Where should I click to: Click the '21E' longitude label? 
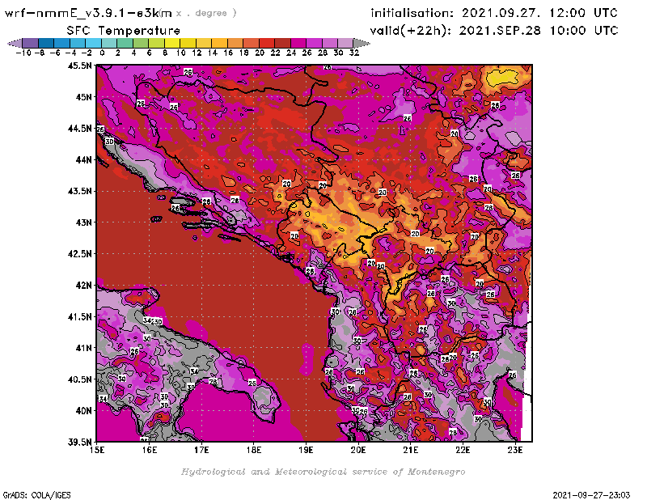(x=411, y=450)
